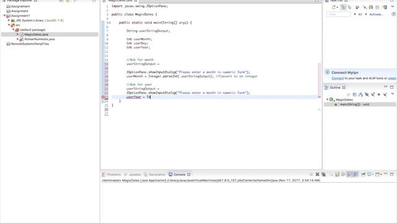Expand MagicDates.java in Package Explorer
Screen dimensions: 397x223
(18, 35)
